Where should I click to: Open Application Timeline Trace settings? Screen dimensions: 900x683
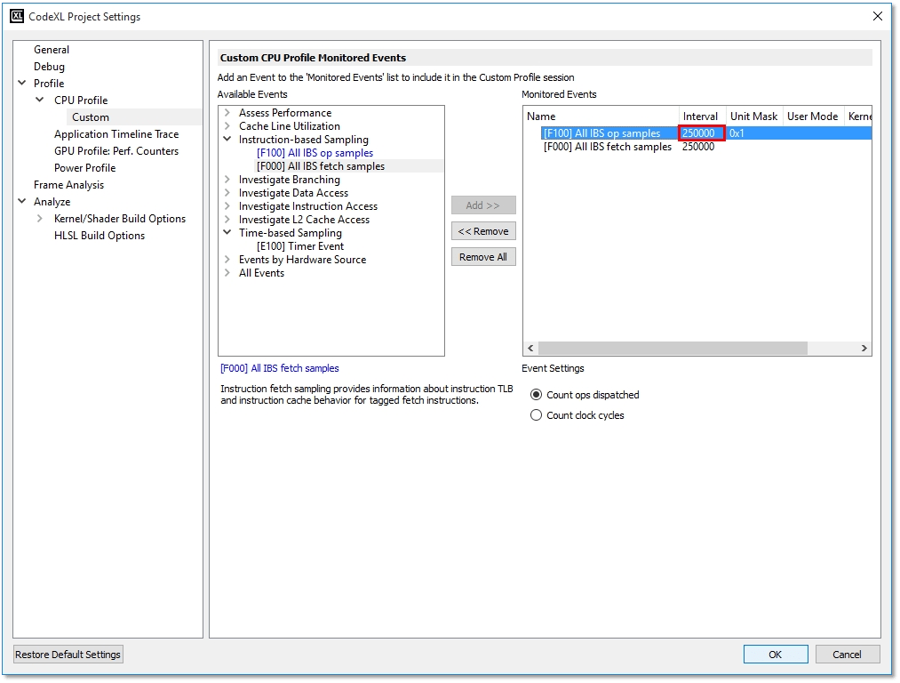(x=116, y=133)
